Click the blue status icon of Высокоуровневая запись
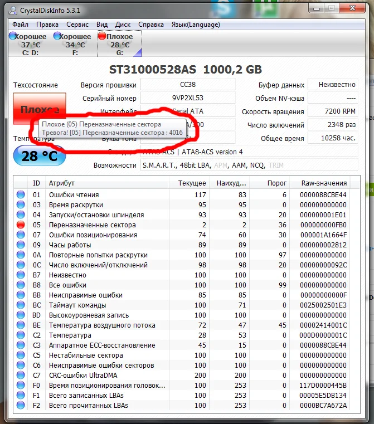374x424 pixels. click(21, 315)
